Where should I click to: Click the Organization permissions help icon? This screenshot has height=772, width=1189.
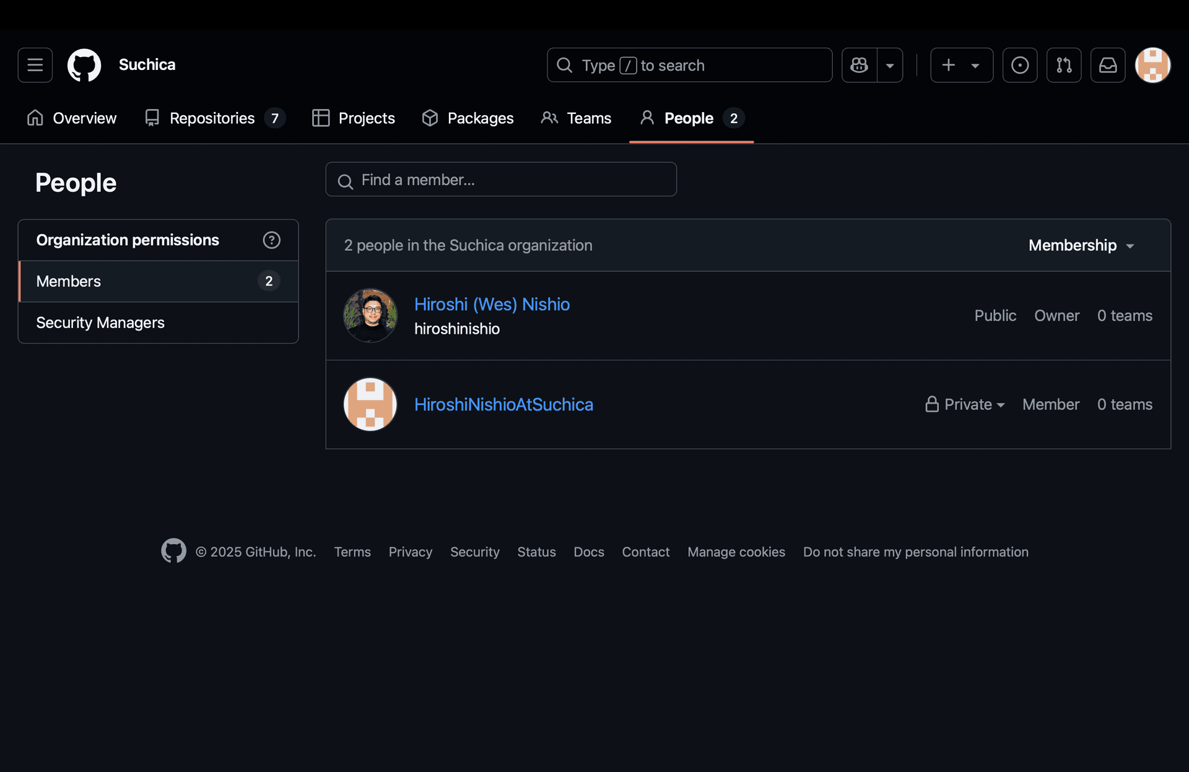(272, 240)
